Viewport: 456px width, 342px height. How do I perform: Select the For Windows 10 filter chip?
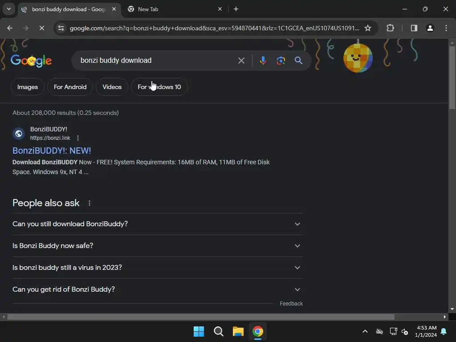click(x=159, y=87)
